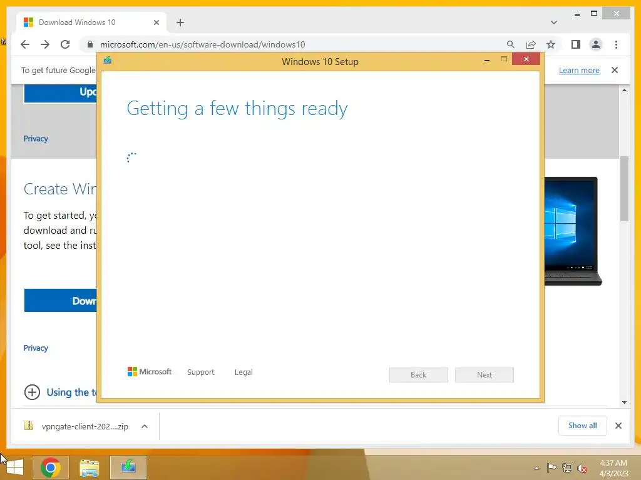Go forward in Chrome browser
The height and width of the screenshot is (480, 641).
coord(45,44)
